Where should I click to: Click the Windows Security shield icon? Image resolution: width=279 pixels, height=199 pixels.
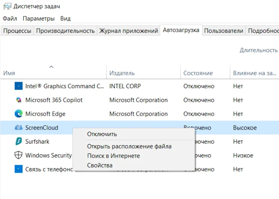18,155
